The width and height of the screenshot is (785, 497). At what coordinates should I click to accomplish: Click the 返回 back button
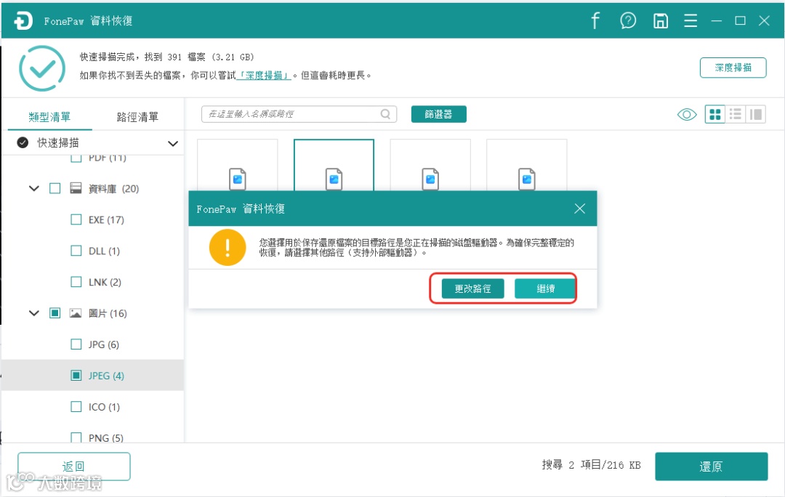74,466
